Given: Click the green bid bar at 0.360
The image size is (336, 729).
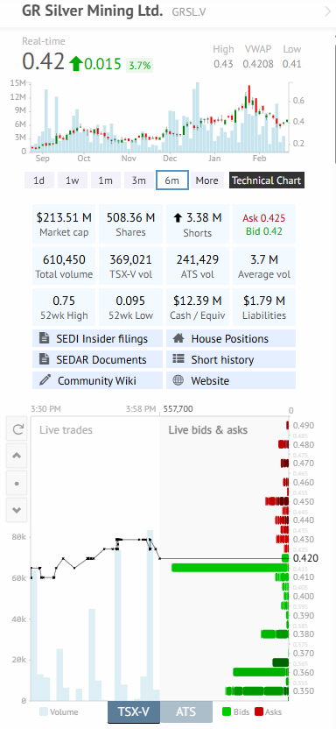Looking at the screenshot, I should coord(260,672).
